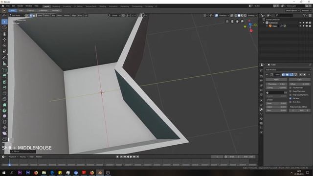Hide Collection via its eye icon
Screen dimensions: 313x176
point(300,23)
